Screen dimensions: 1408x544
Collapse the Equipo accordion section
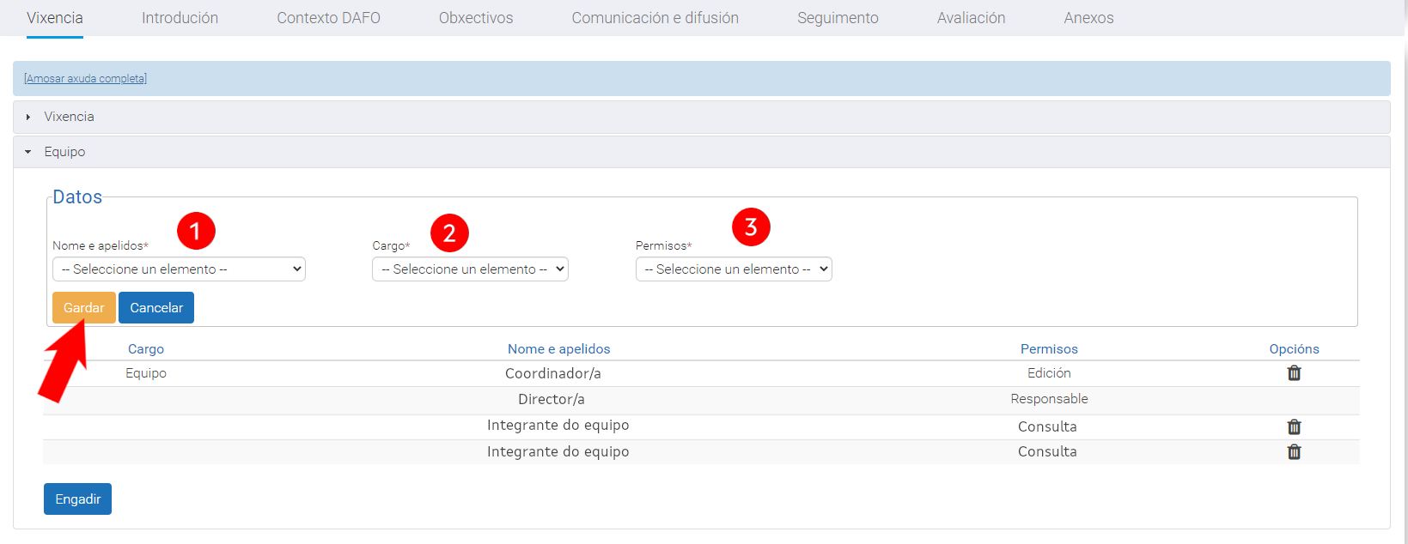(701, 152)
